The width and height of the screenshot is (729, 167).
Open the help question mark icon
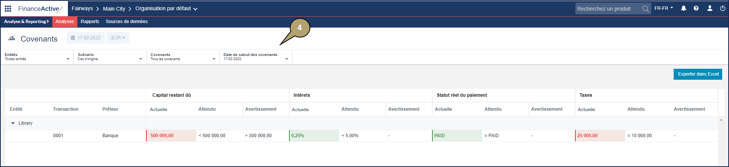pyautogui.click(x=696, y=8)
